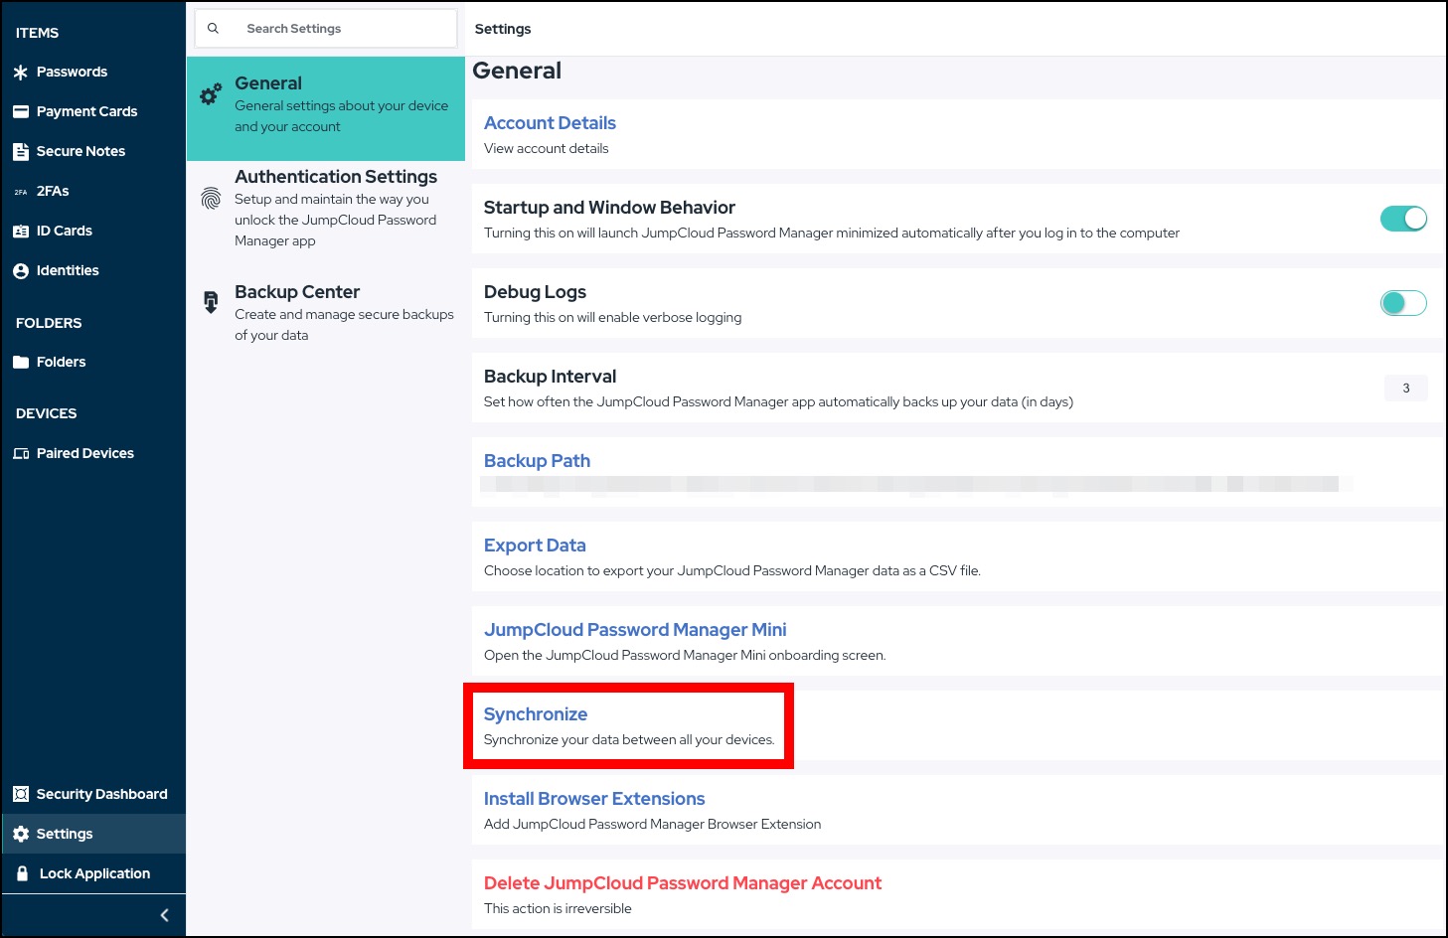Screen dimensions: 1448x938
Task: Click the Search Settings input field
Action: [x=338, y=29]
